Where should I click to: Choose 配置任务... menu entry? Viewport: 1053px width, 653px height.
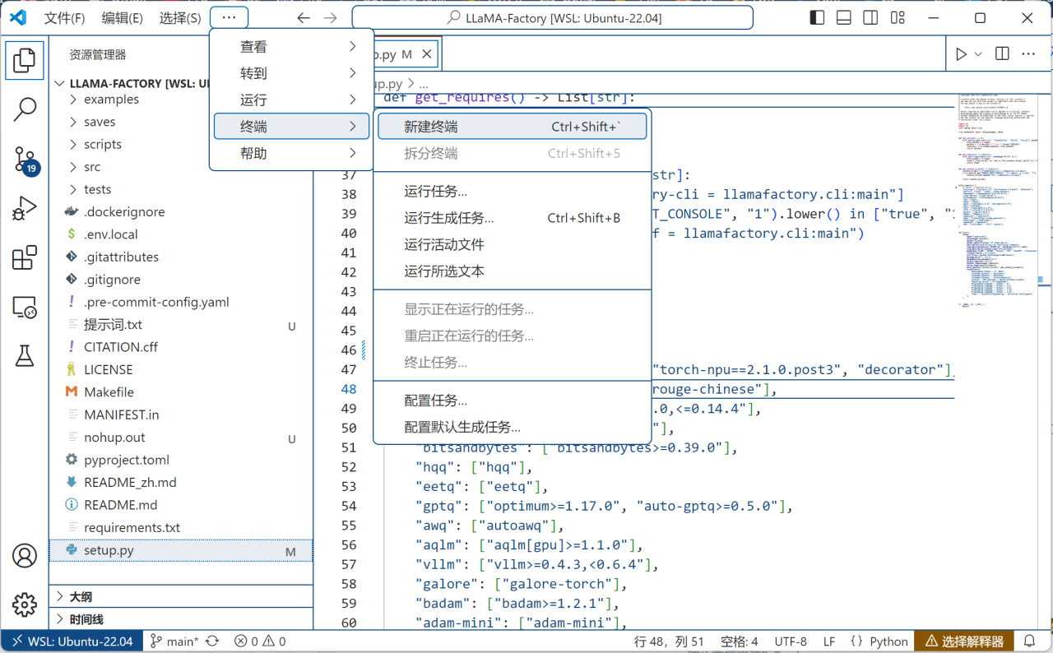coord(513,401)
